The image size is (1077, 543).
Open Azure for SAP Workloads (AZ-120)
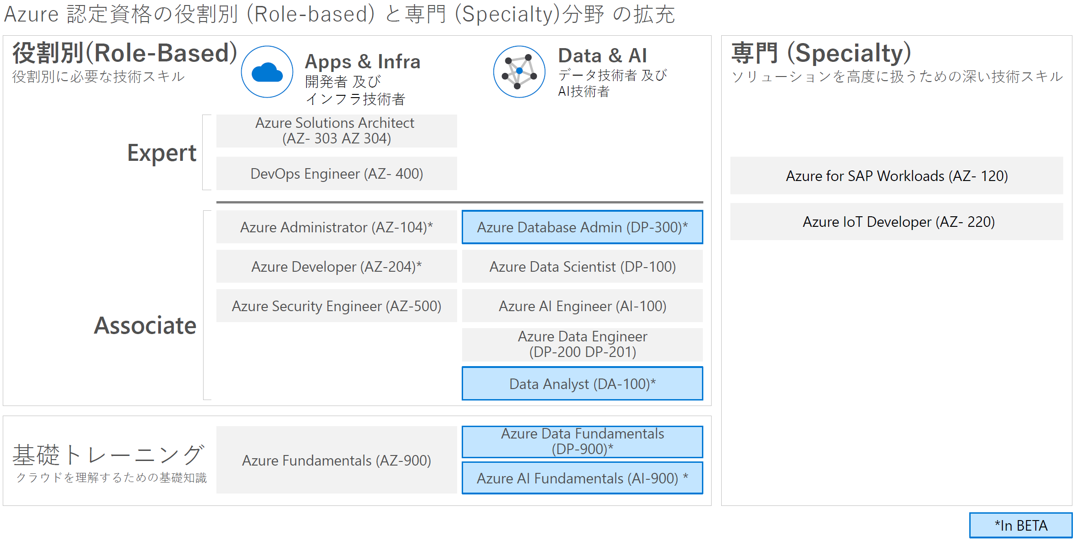(896, 176)
